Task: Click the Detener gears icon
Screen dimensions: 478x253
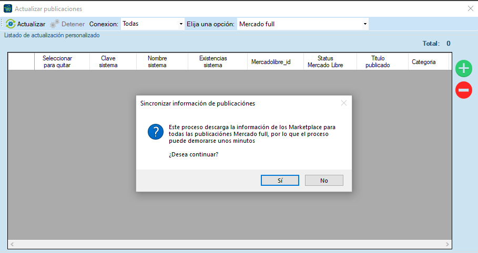Action: pos(55,24)
